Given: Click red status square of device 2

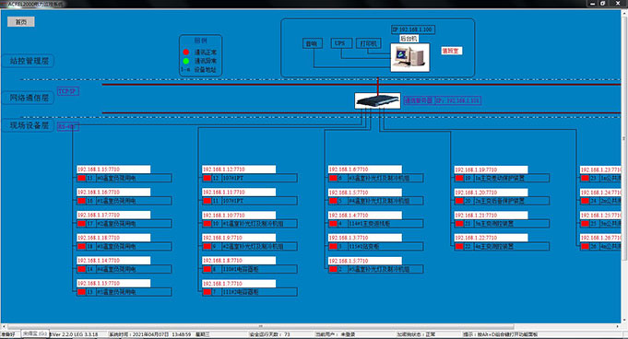Looking at the screenshot, I should click(333, 269).
